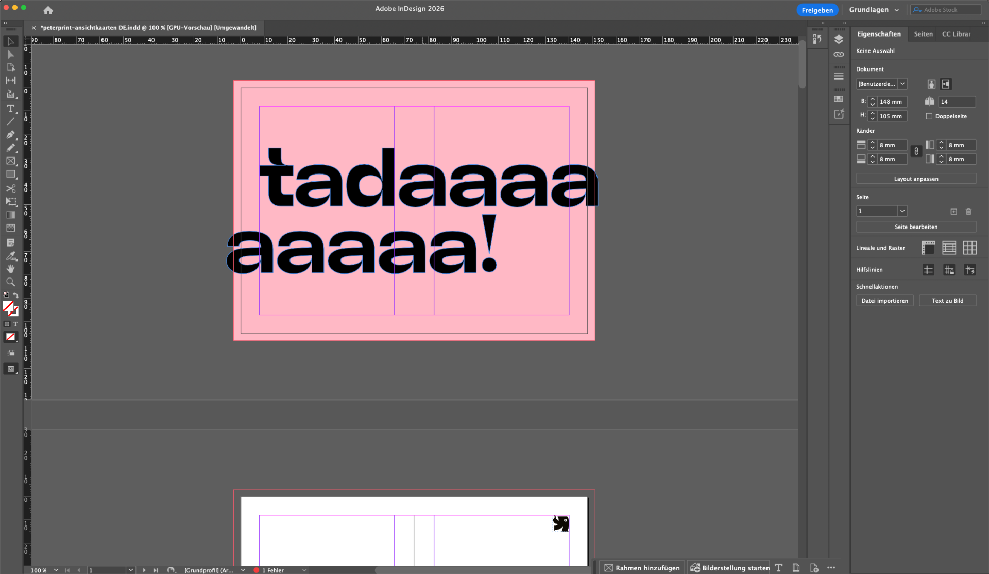Image resolution: width=989 pixels, height=574 pixels.
Task: Toggle document grid icon
Action: click(x=970, y=248)
